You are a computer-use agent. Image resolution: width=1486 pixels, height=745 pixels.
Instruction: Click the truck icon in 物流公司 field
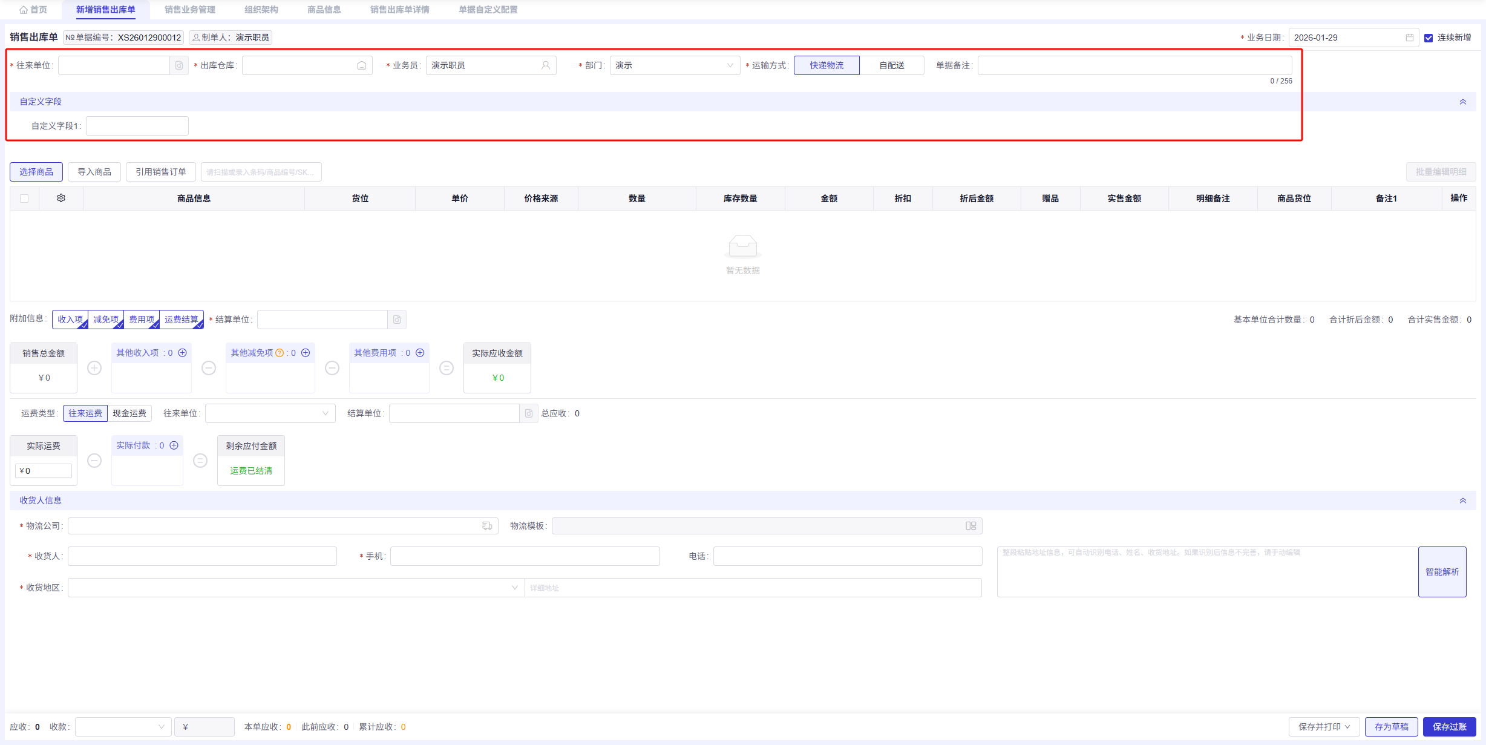[x=487, y=526]
